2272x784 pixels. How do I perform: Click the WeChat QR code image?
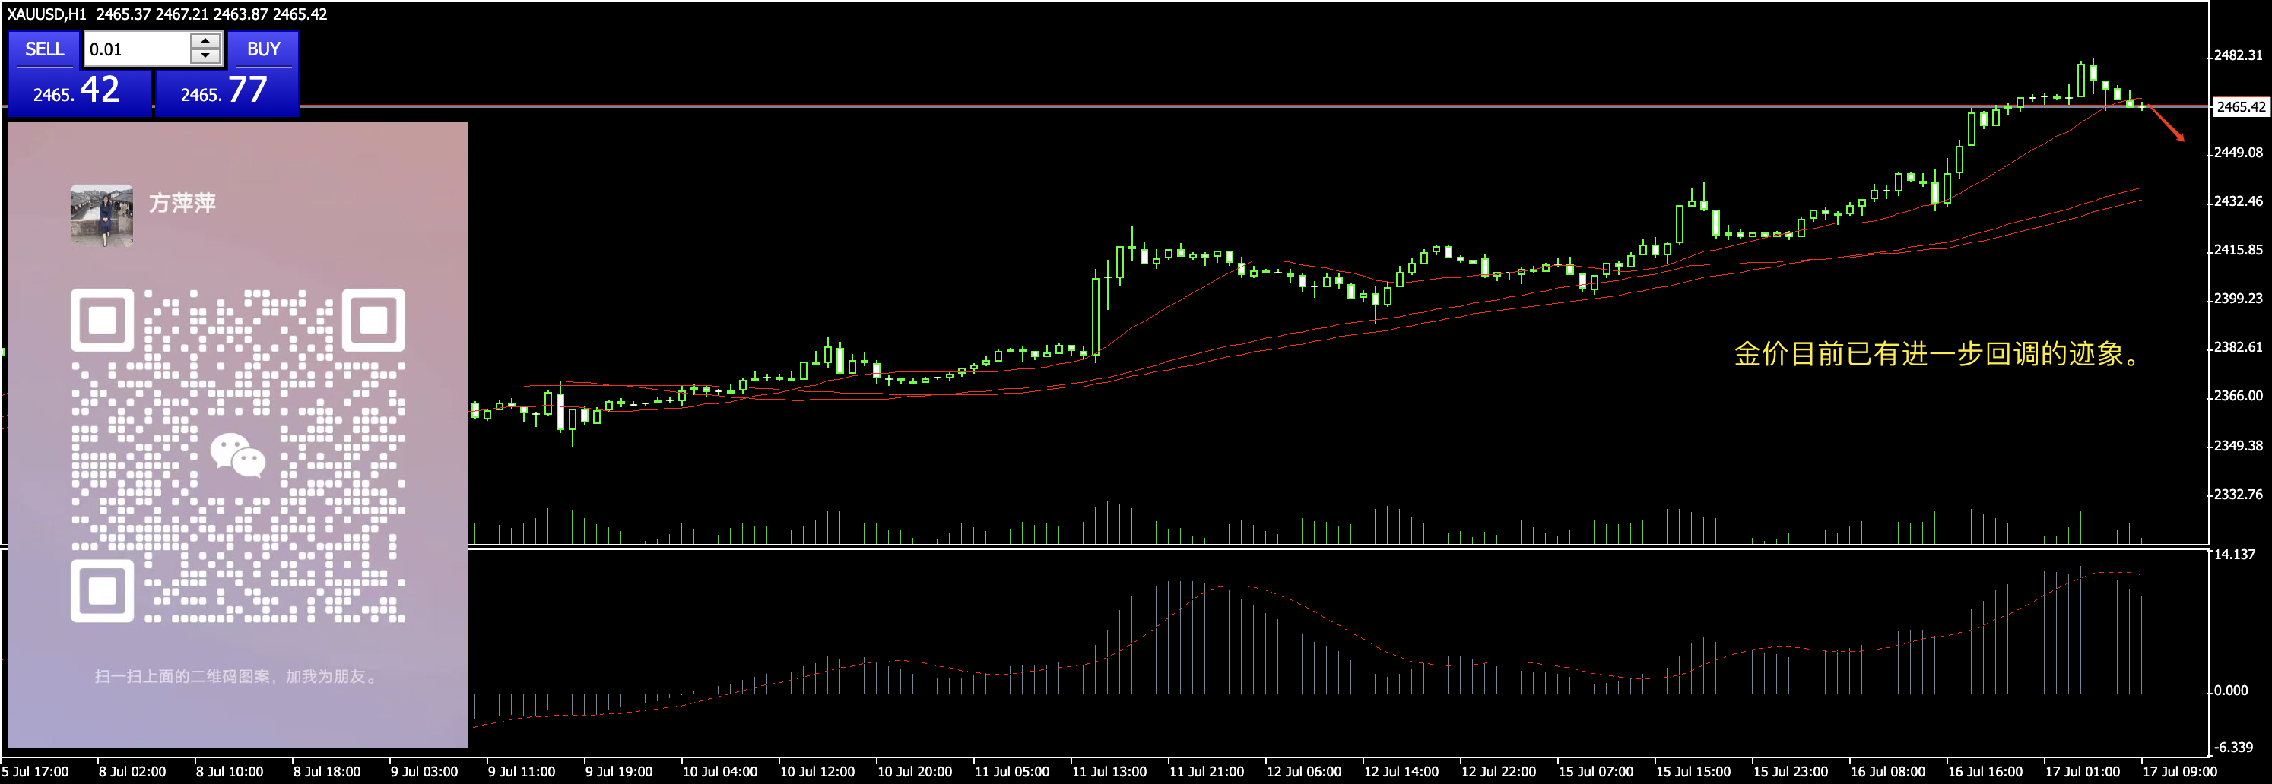click(x=238, y=455)
